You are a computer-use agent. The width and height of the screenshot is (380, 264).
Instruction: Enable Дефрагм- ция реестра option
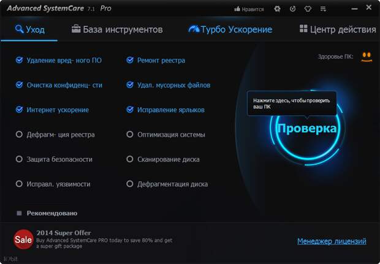19,134
